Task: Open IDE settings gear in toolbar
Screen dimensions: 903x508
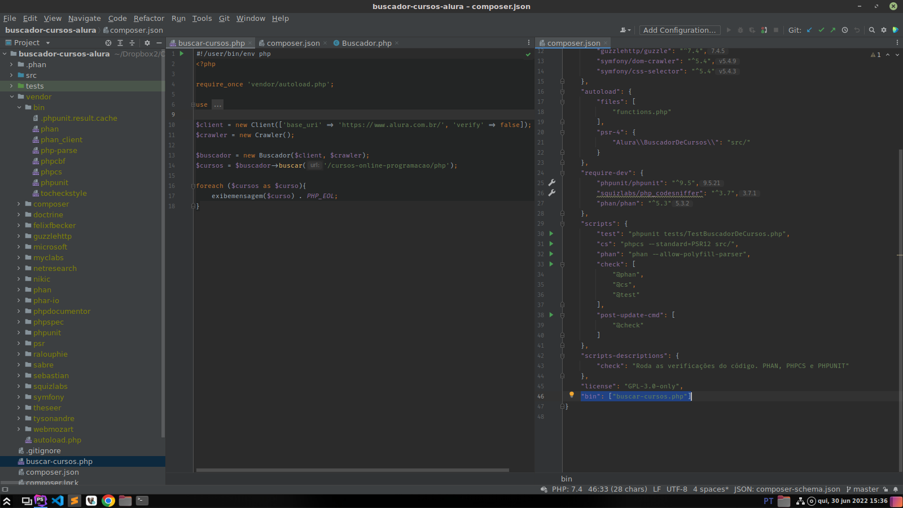Action: click(x=884, y=30)
